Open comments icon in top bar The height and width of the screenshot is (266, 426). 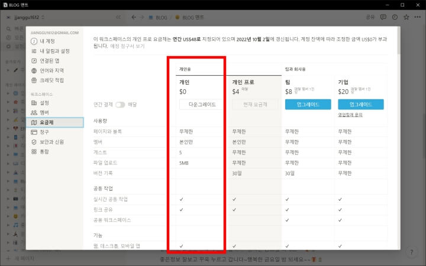(383, 17)
